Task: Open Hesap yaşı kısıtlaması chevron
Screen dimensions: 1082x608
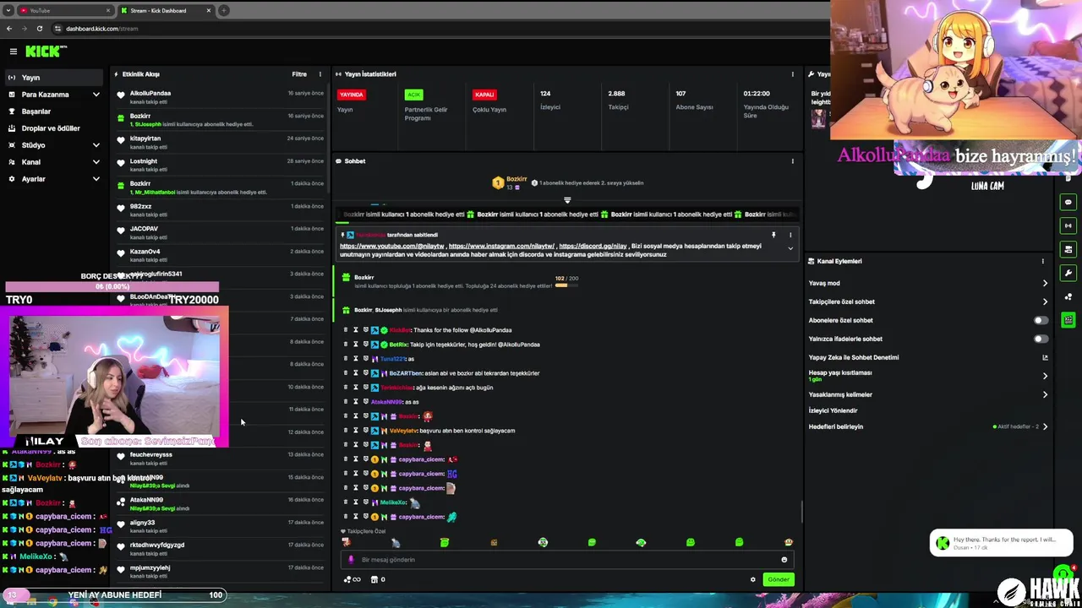Action: coord(1045,376)
